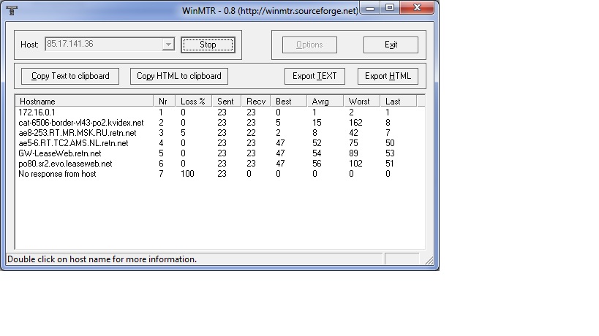
Task: Click the status bar hint text
Action: (x=102, y=259)
